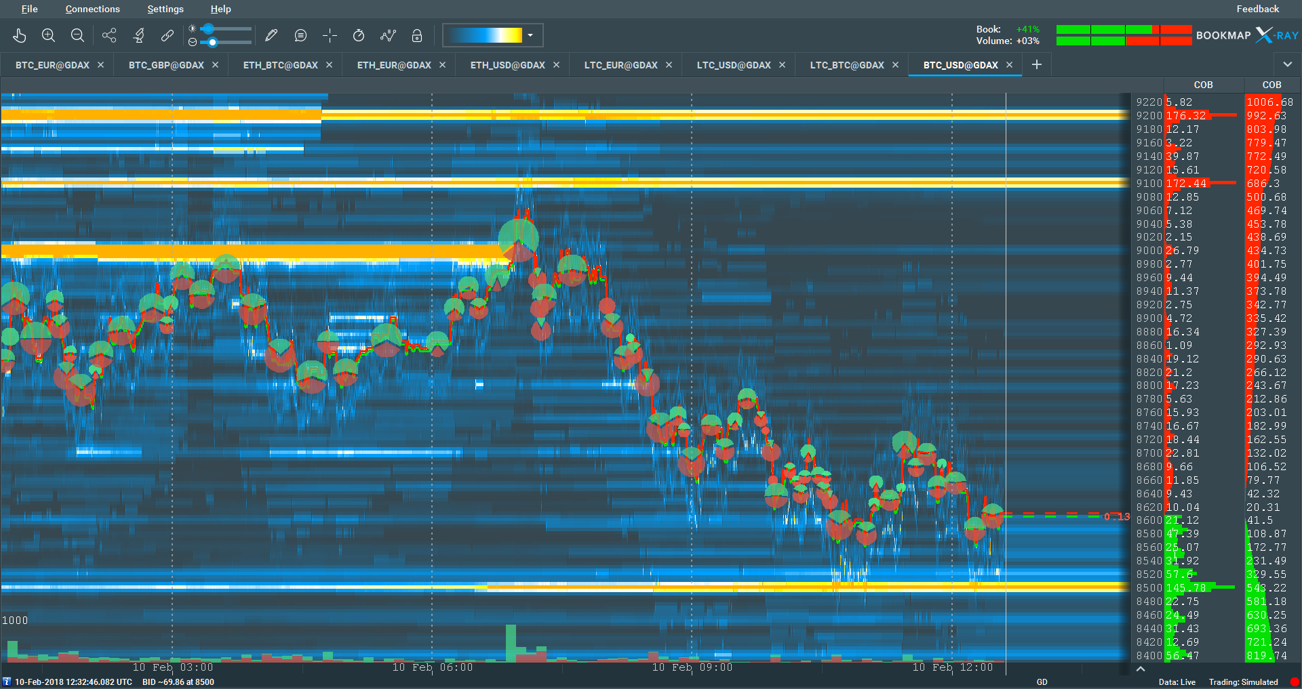Close the LTC_BTC@GDAX tab

[895, 65]
